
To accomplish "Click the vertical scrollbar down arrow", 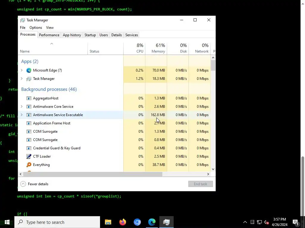I will point(213,169).
